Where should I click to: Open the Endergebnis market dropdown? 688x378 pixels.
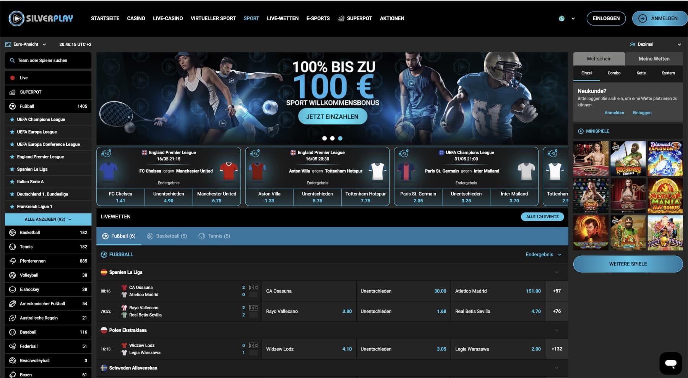[x=544, y=255]
